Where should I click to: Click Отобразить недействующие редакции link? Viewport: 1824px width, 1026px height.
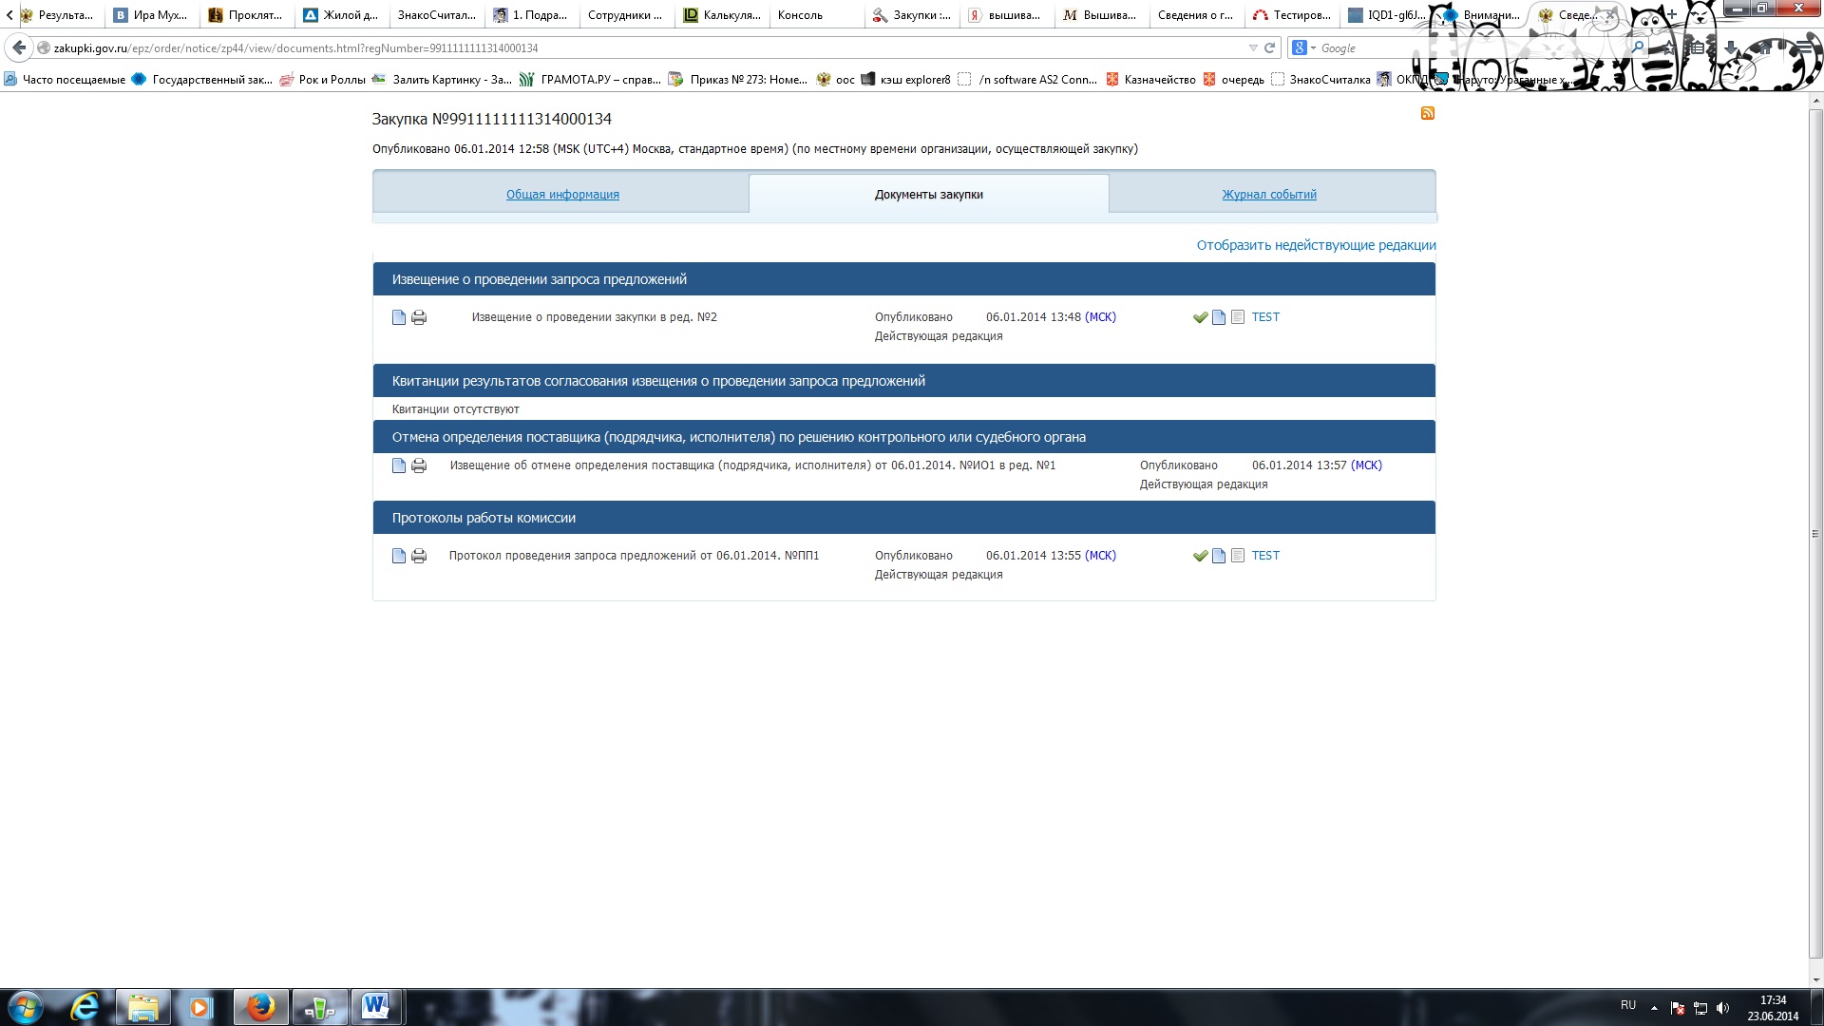click(x=1316, y=245)
